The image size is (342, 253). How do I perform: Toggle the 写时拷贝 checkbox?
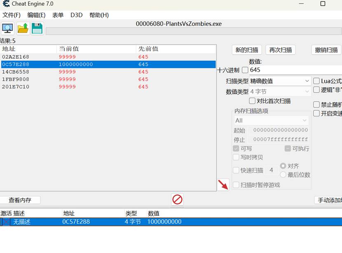[236, 157]
